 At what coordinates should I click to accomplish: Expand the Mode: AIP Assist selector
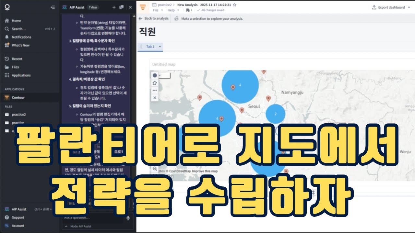(78, 227)
